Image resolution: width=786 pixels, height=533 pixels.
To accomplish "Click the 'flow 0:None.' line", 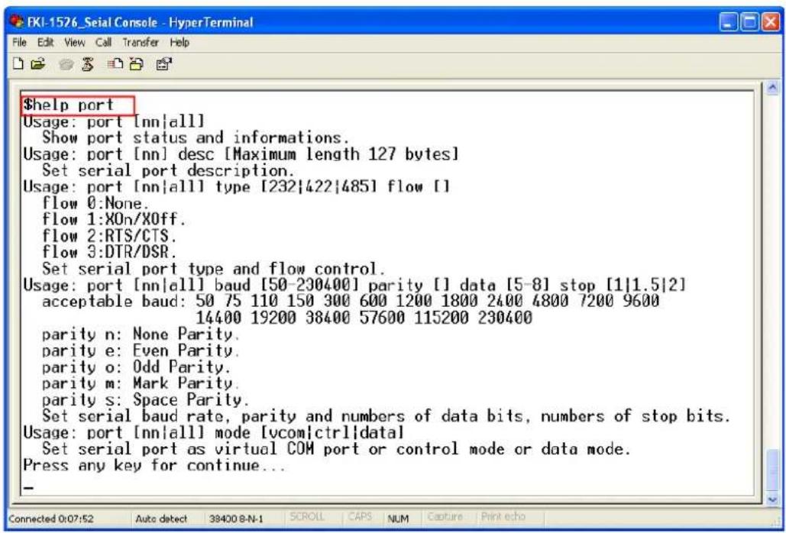I will [x=95, y=203].
